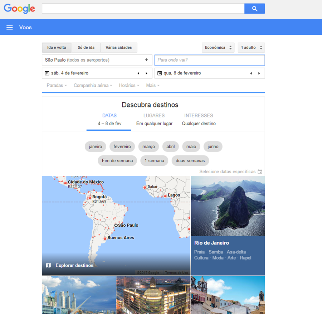
Task: Select the Ida e volta trip type
Action: click(x=57, y=48)
